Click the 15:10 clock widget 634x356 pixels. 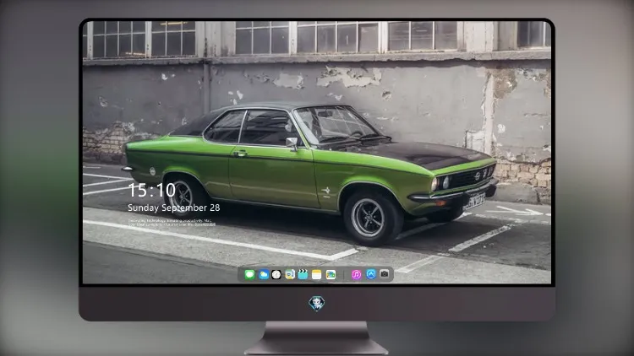[x=151, y=190]
